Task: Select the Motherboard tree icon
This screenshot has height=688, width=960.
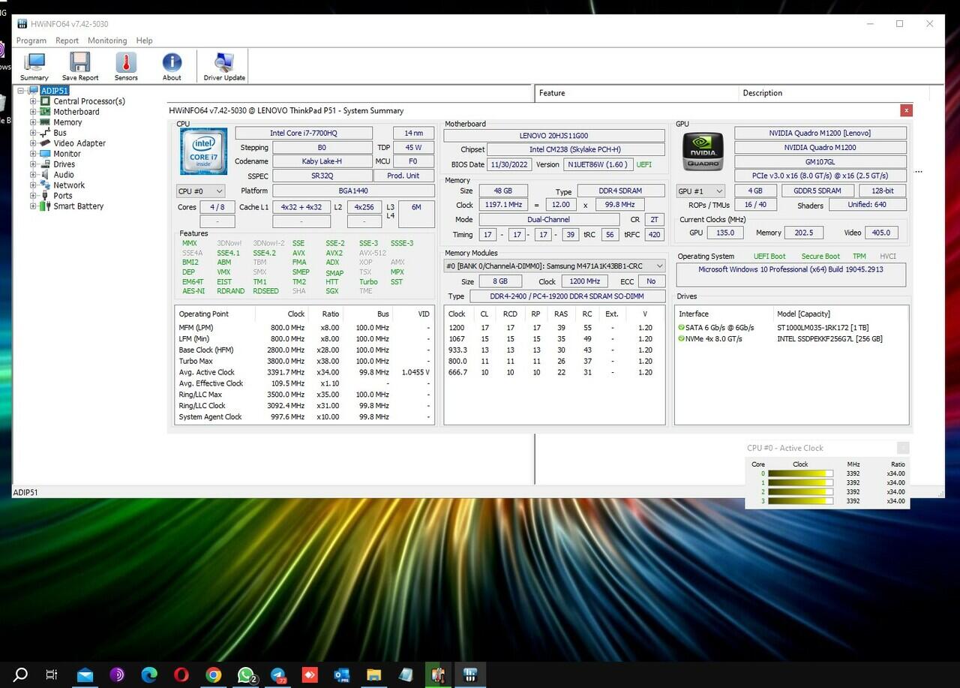Action: pos(45,112)
